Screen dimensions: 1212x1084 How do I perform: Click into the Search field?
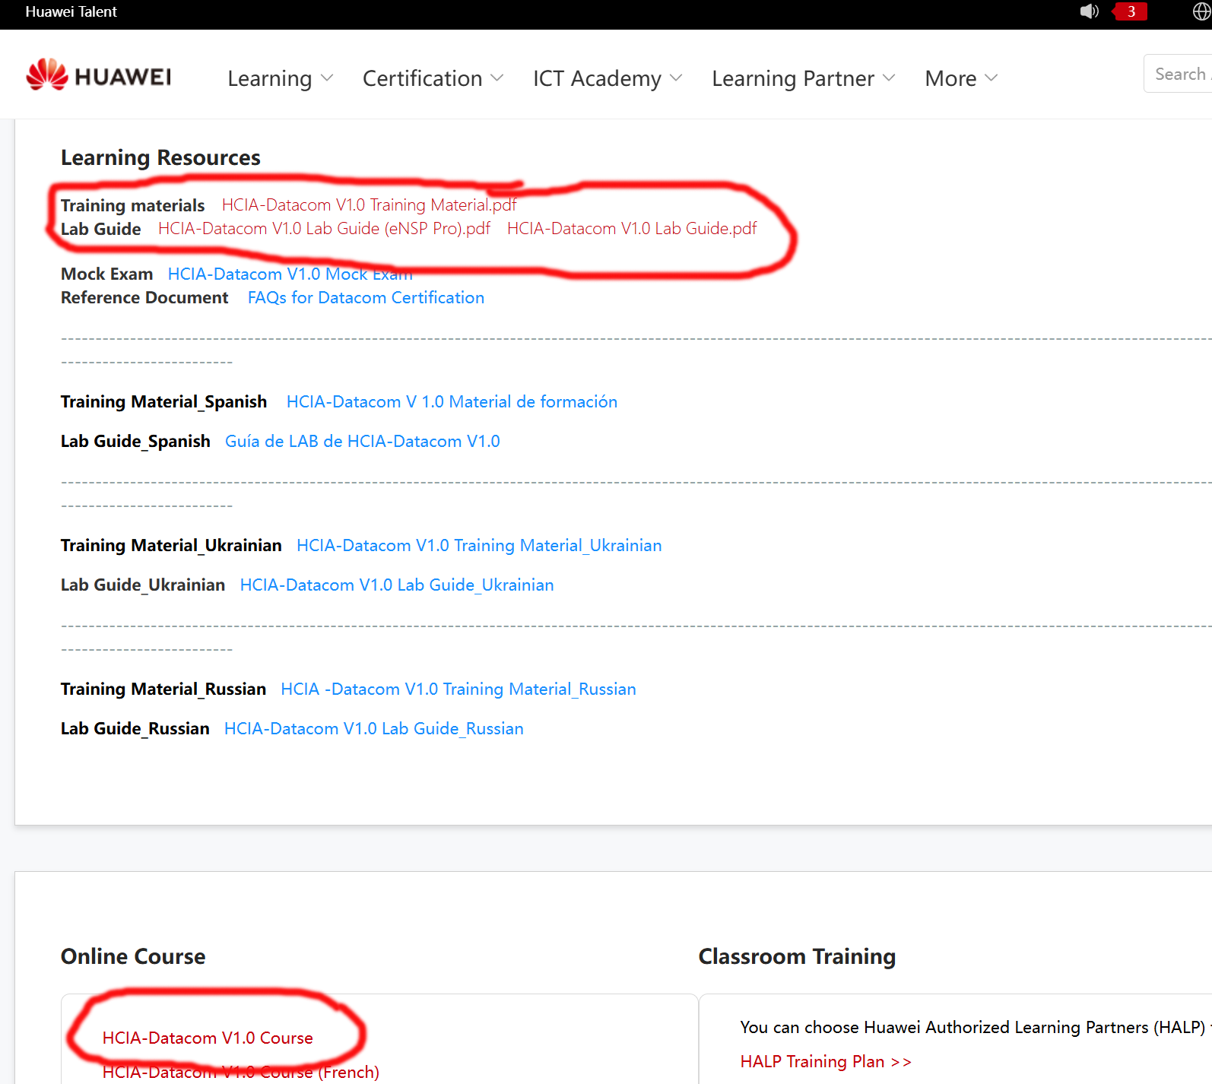click(1179, 74)
